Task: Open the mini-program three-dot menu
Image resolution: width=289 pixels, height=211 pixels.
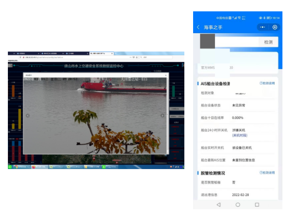Action: (x=262, y=27)
